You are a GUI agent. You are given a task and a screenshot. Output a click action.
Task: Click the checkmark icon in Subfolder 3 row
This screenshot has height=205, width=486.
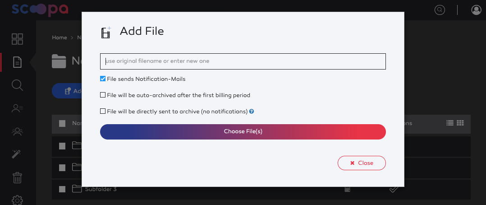pos(394,189)
